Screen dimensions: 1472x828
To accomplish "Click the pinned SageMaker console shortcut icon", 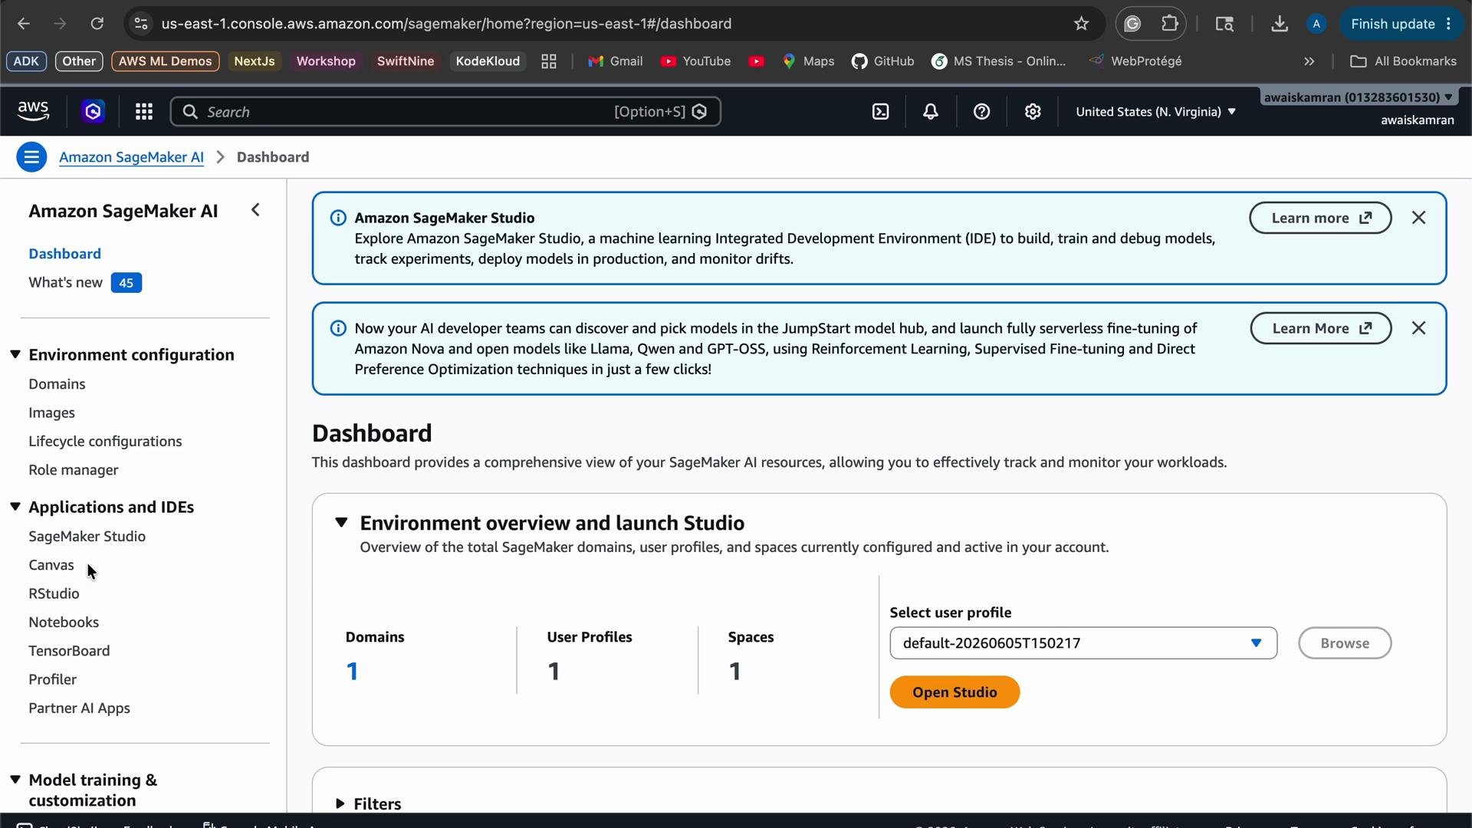I will (x=93, y=112).
